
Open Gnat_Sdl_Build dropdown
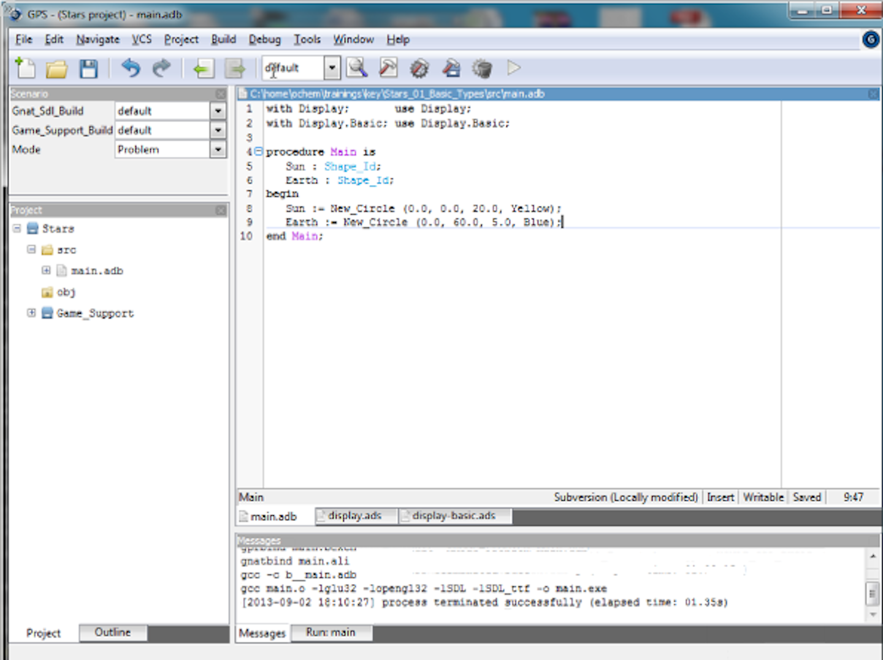point(218,111)
